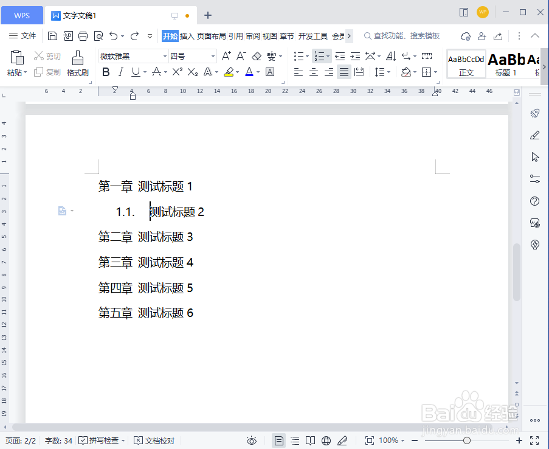Click the Redo arrow icon
This screenshot has width=549, height=449.
(135, 36)
